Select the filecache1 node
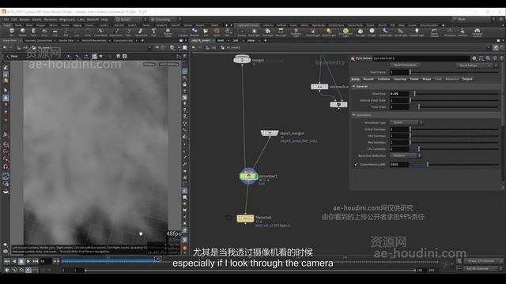The height and width of the screenshot is (284, 506). click(245, 218)
